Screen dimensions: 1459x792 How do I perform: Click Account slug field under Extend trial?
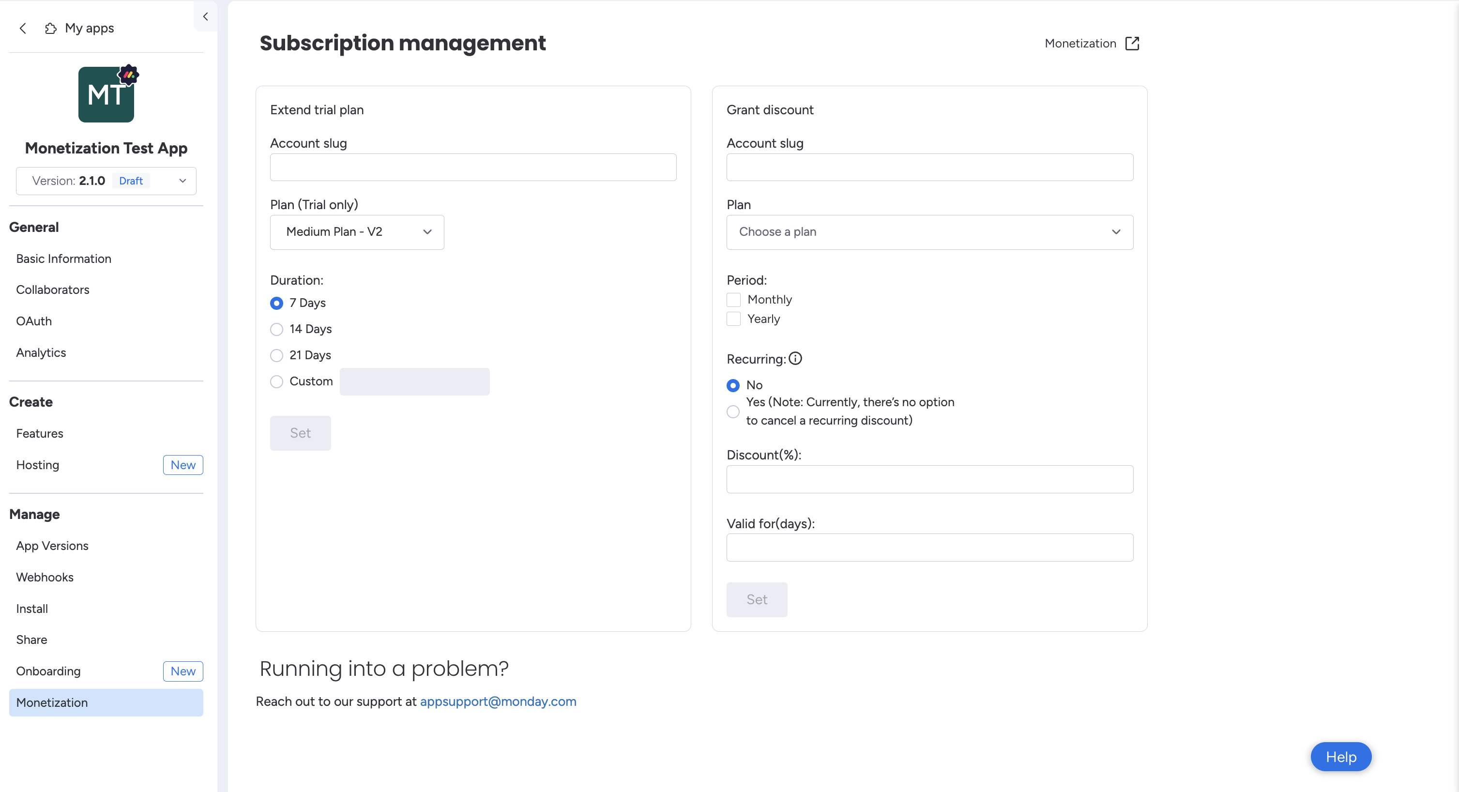tap(473, 167)
